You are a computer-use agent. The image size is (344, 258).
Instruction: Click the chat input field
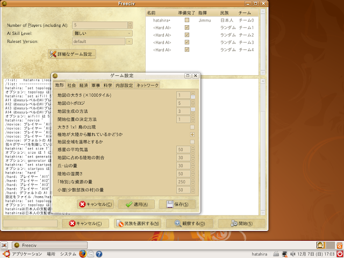click(x=30, y=224)
